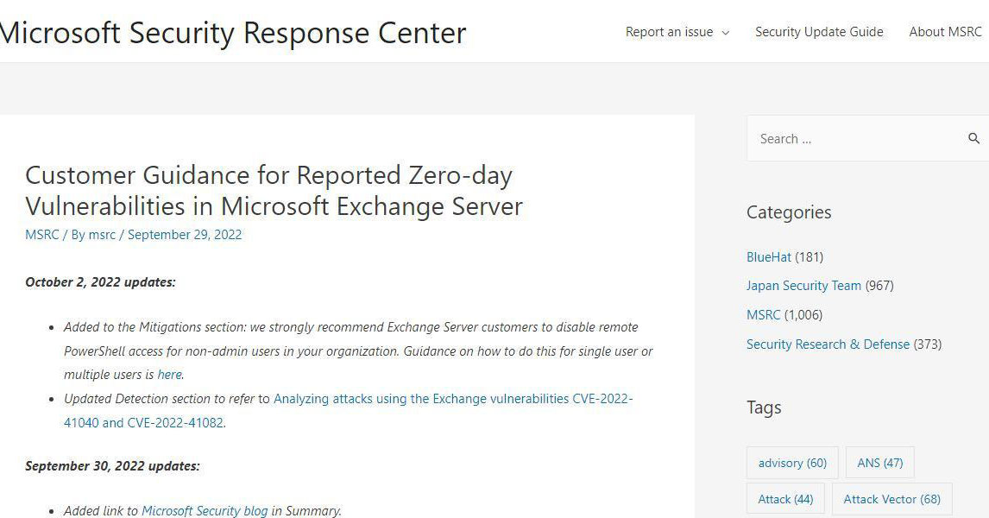Open the 'here' PowerShell guidance link
Screen dimensions: 989x518
tap(168, 375)
